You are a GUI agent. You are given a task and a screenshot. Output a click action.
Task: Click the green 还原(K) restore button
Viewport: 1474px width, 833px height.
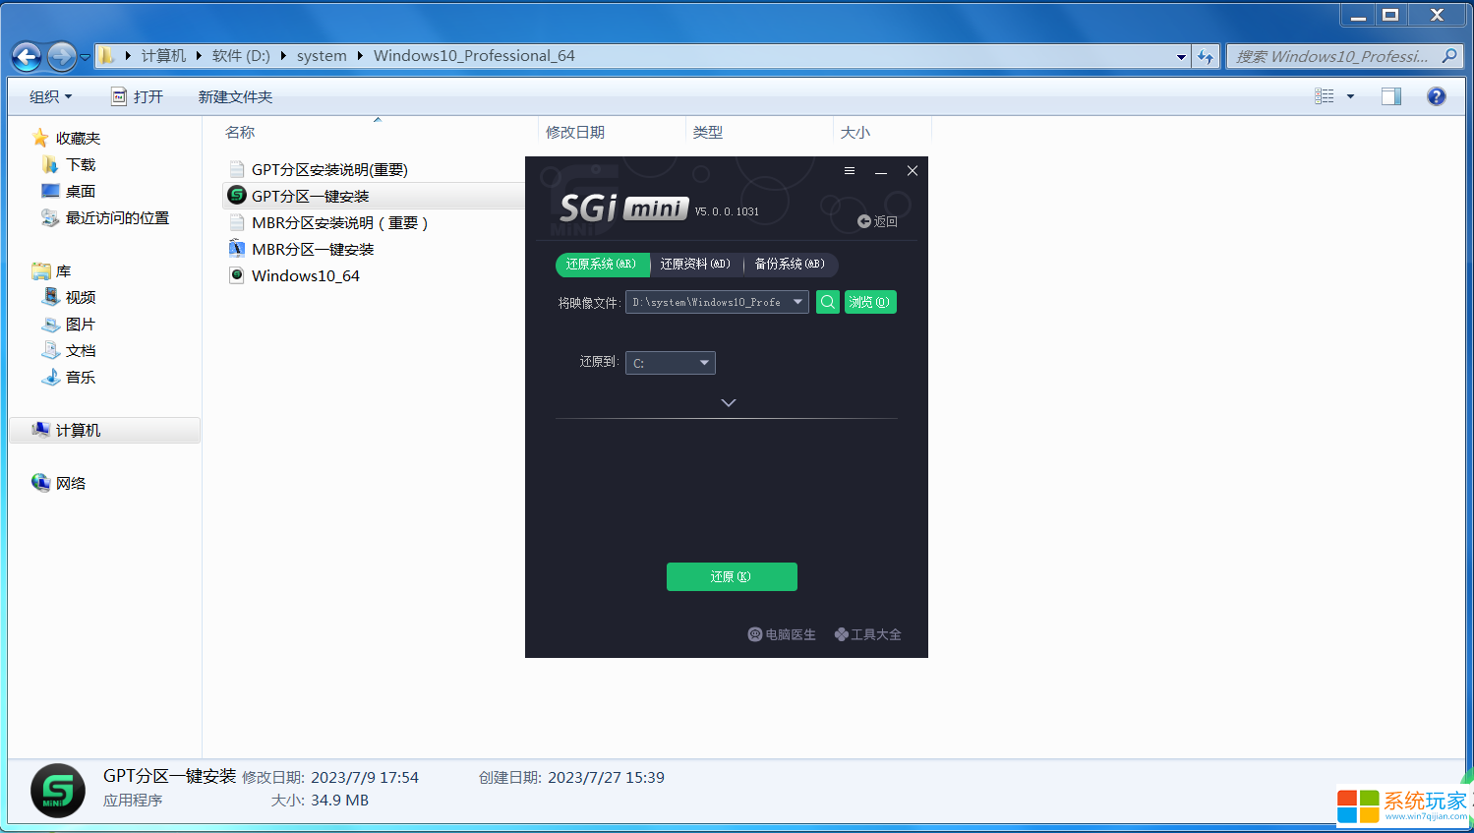click(732, 576)
